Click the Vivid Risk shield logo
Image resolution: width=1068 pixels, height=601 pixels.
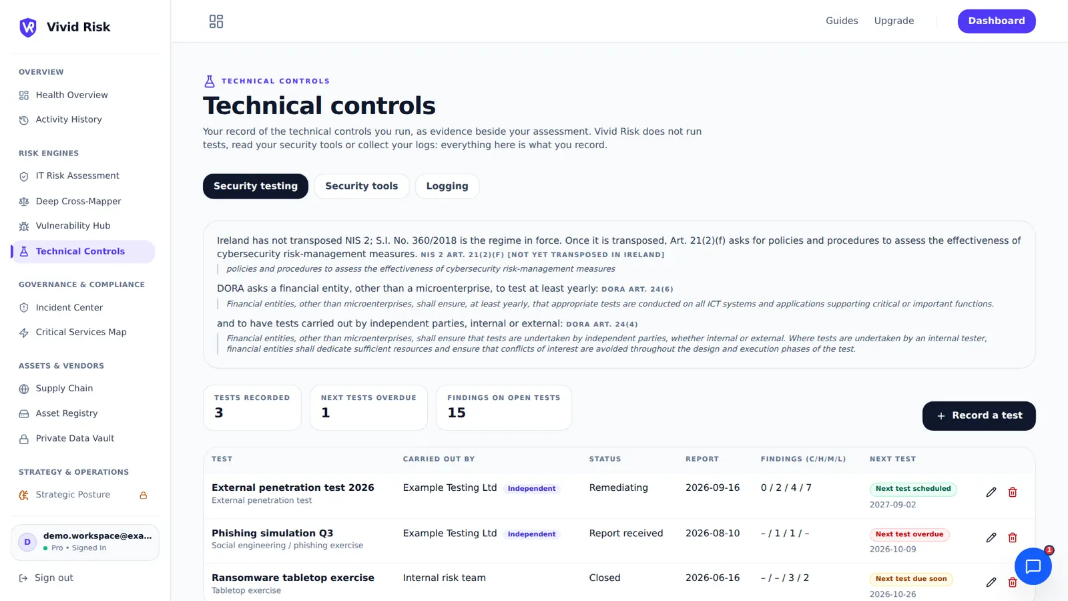(28, 27)
